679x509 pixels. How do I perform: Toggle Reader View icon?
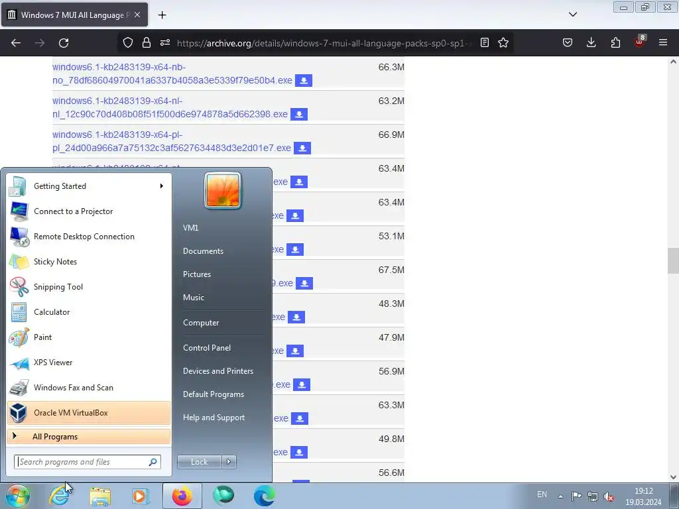485,42
